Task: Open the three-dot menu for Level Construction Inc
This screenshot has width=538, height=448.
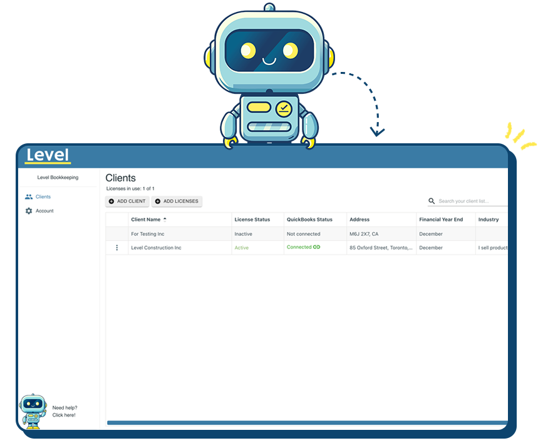Action: pyautogui.click(x=116, y=248)
